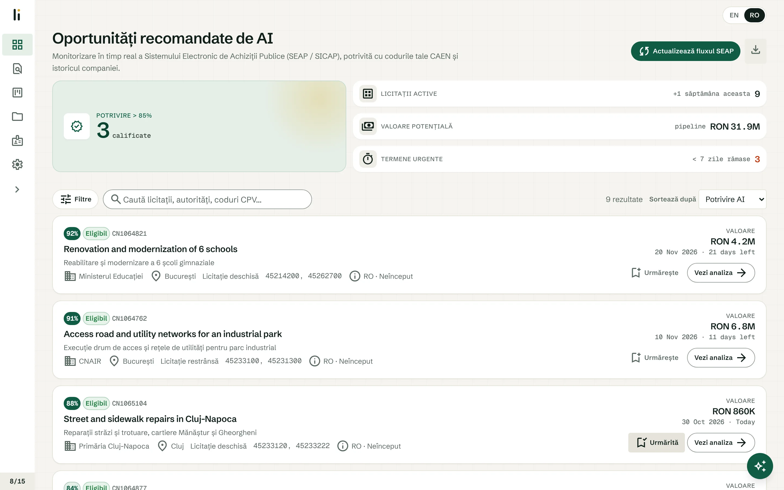Open the AI assistant sparkle button
Screen dimensions: 784x490
point(760,466)
